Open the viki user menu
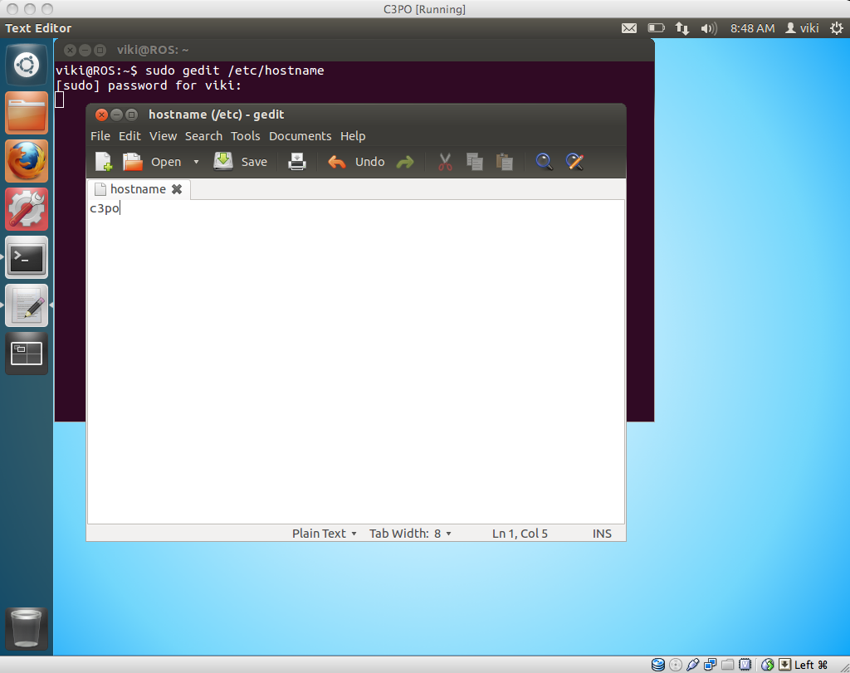Image resolution: width=850 pixels, height=673 pixels. click(803, 28)
